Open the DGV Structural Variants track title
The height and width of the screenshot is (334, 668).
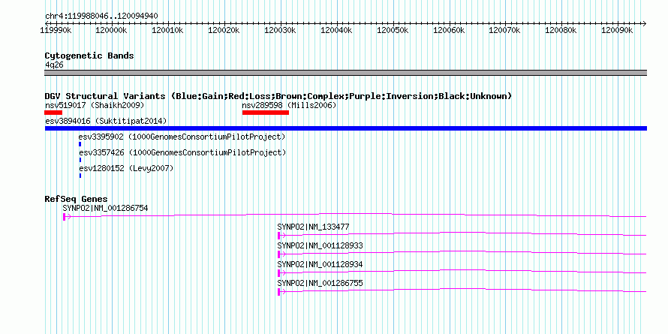278,96
